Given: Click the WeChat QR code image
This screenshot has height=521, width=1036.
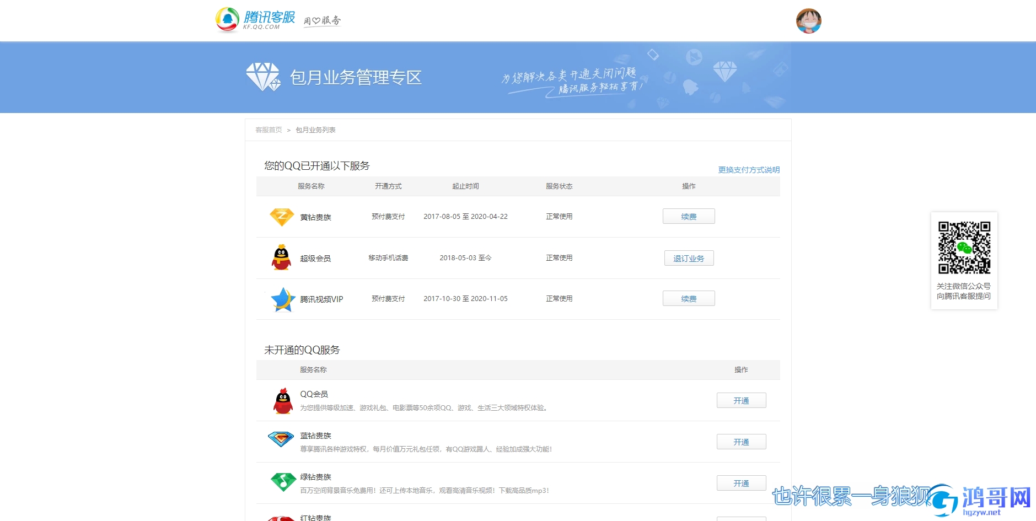Looking at the screenshot, I should click(964, 248).
